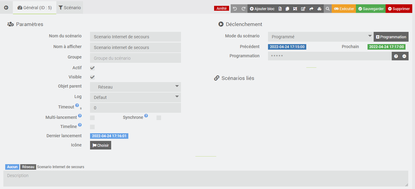415x189 pixels.
Task: Click the Nom à afficher field
Action: pyautogui.click(x=135, y=47)
